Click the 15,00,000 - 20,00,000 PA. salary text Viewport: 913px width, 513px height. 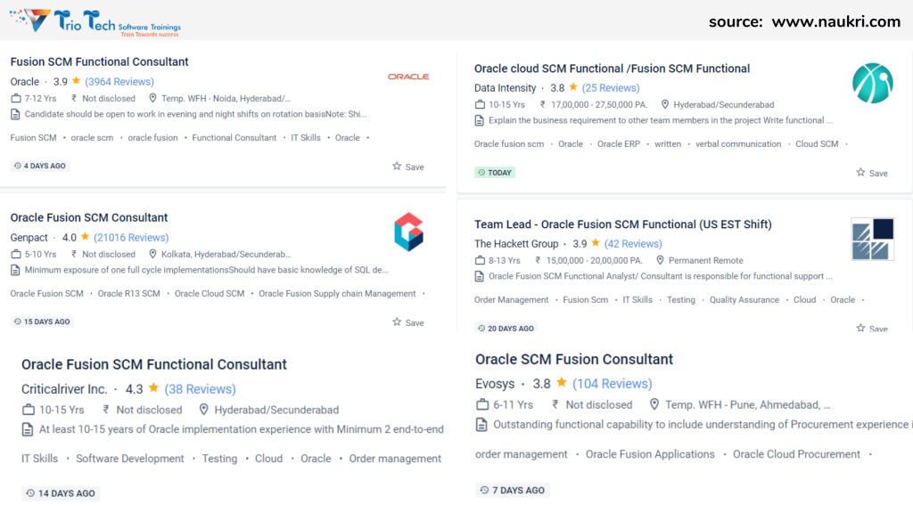coord(594,261)
